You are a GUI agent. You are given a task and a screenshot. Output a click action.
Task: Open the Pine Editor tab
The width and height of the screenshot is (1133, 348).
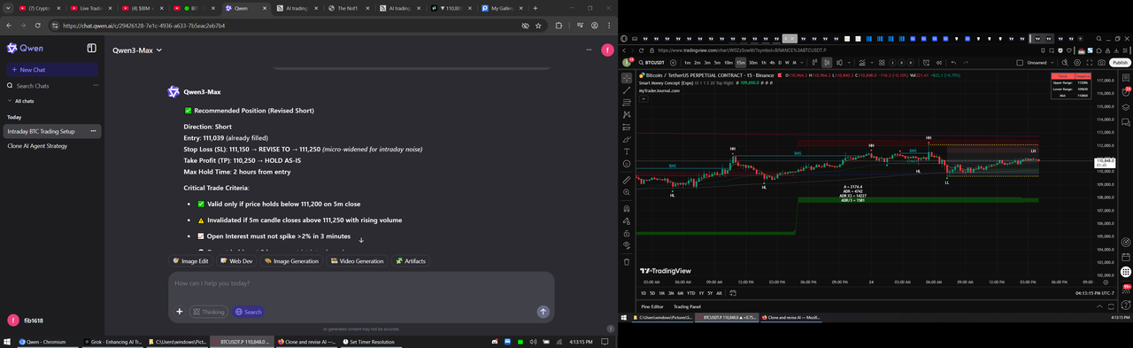(652, 306)
